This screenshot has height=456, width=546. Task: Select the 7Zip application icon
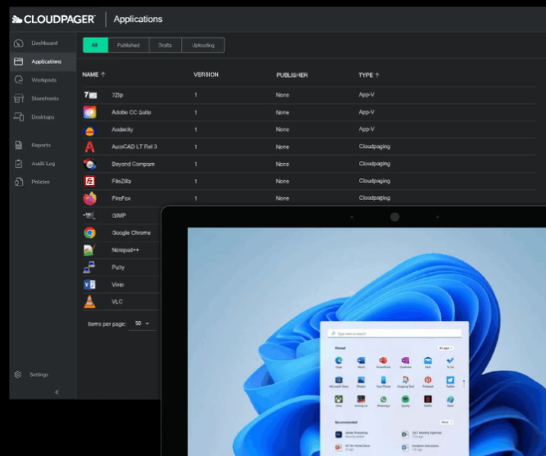89,95
